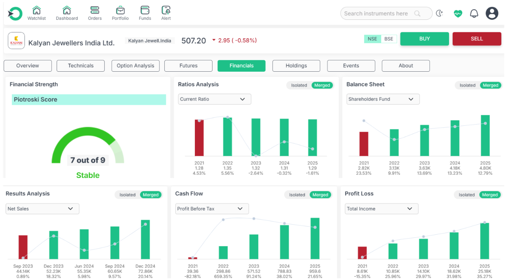Toggle dark mode moon icon

click(439, 14)
